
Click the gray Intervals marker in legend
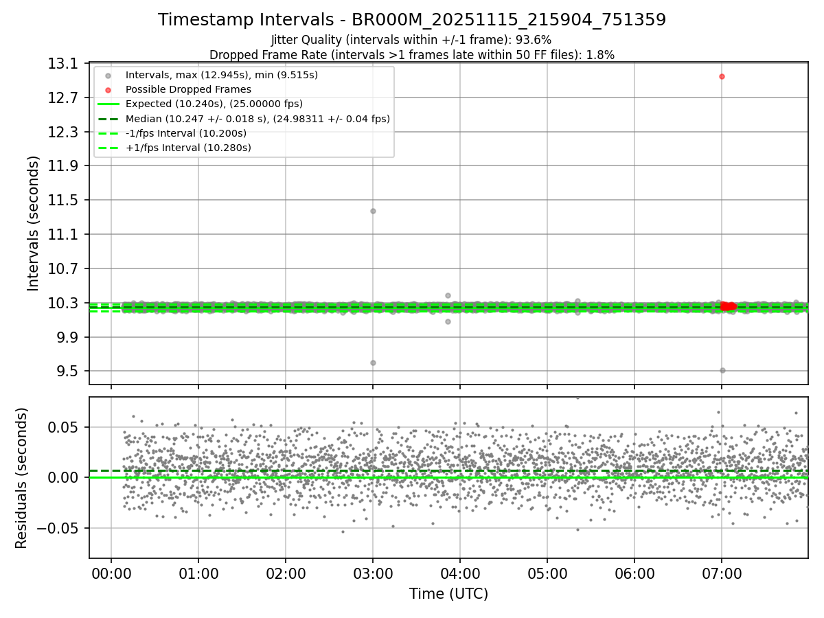[108, 75]
